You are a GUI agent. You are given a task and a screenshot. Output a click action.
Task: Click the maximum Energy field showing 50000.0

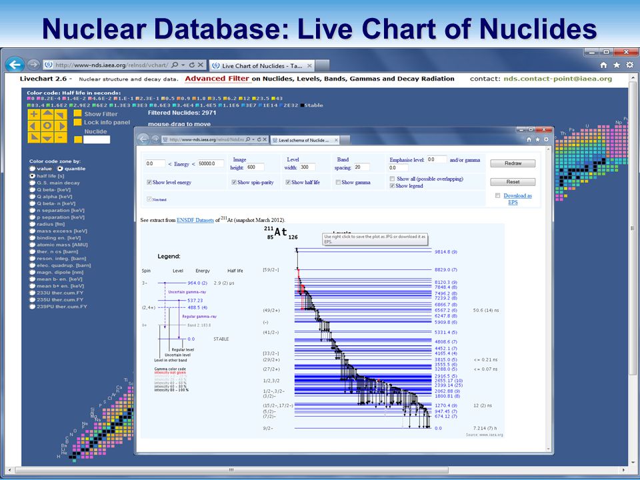coord(211,164)
